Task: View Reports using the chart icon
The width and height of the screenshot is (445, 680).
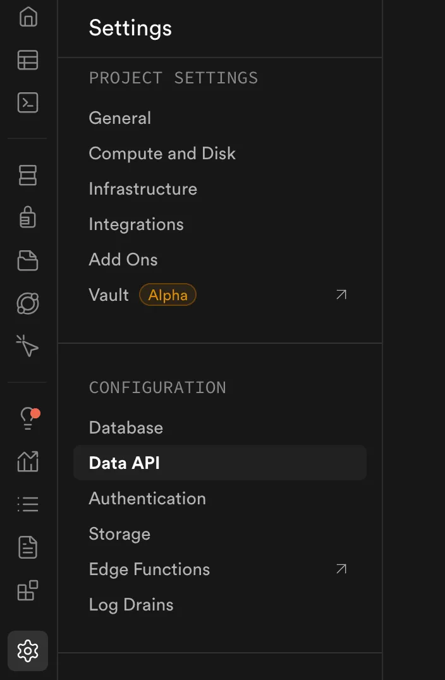Action: pos(27,461)
